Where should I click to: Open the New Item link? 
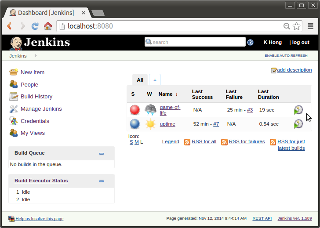point(33,72)
